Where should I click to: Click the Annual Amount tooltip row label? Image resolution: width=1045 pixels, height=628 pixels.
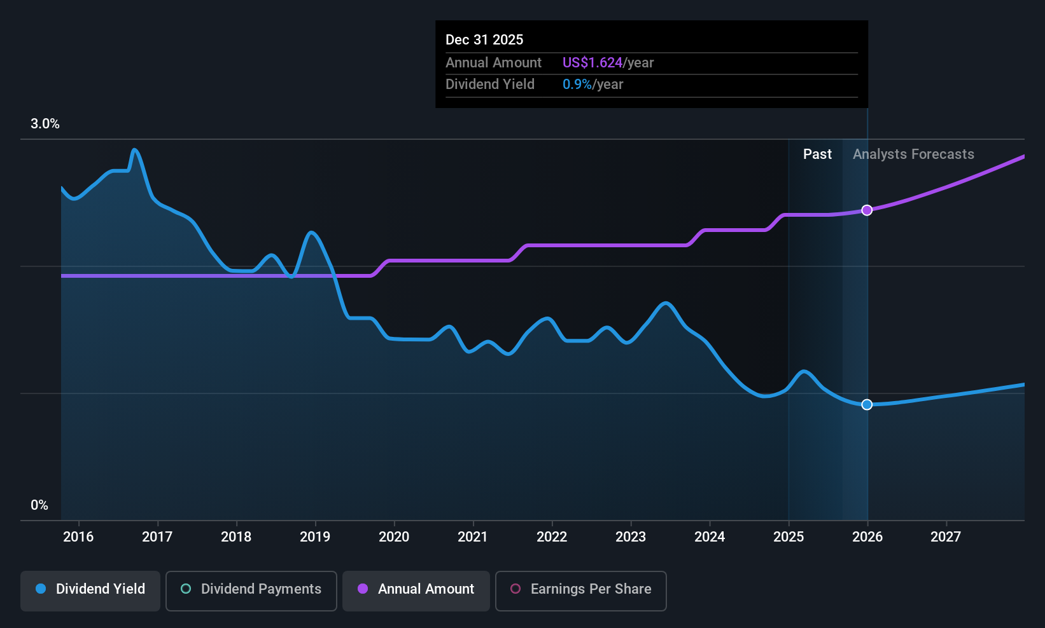(x=493, y=63)
